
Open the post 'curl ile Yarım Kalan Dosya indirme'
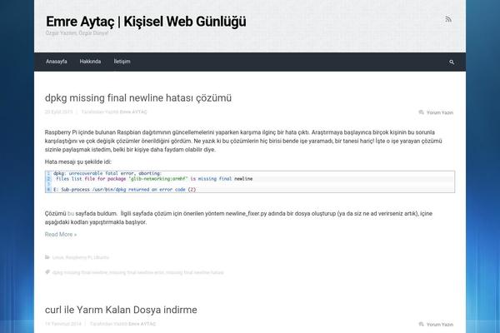point(121,310)
